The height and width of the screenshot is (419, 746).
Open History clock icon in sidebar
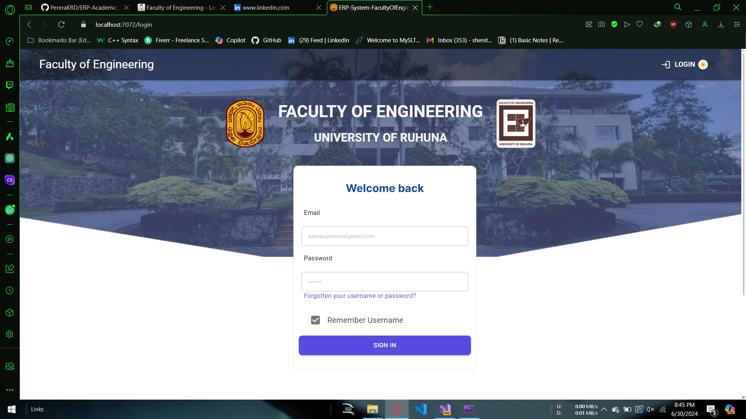[10, 291]
